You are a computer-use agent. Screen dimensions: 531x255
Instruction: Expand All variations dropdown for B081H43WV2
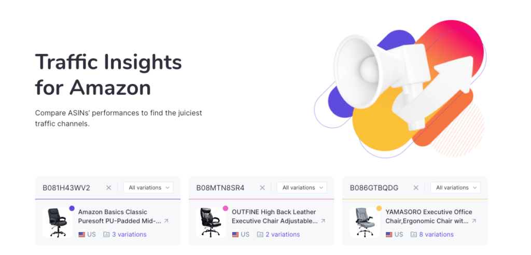(x=148, y=188)
